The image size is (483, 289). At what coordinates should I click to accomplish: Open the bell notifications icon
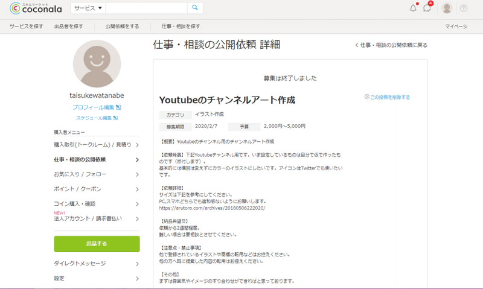(413, 8)
